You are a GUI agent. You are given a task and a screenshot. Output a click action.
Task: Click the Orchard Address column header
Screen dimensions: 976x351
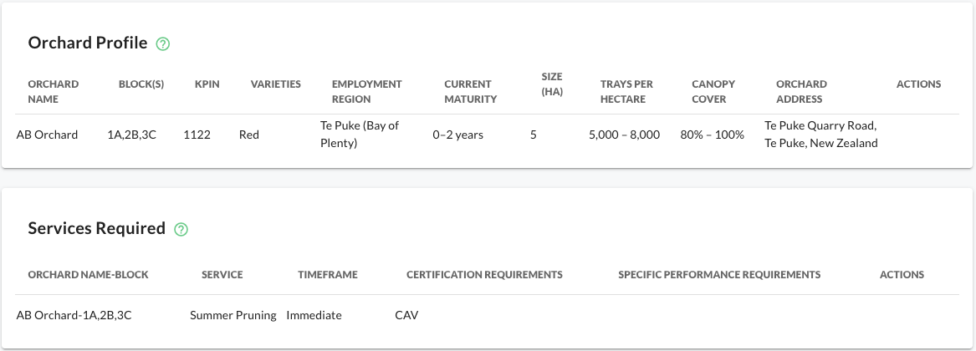click(x=801, y=91)
